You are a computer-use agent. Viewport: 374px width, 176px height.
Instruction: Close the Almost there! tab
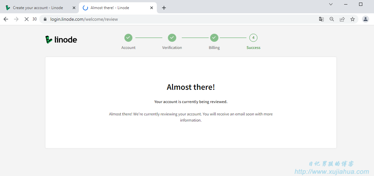(152, 8)
